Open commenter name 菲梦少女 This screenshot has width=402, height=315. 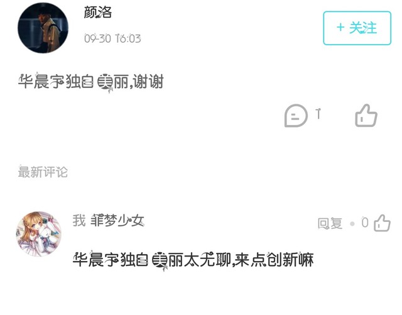[x=117, y=221]
